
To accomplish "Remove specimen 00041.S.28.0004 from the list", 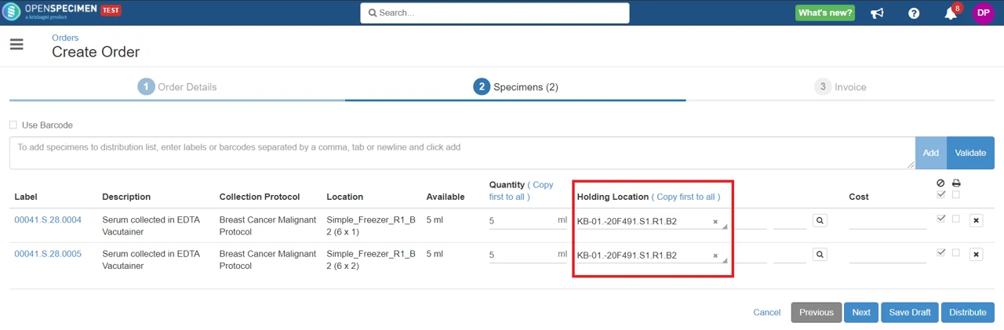I will pyautogui.click(x=976, y=221).
